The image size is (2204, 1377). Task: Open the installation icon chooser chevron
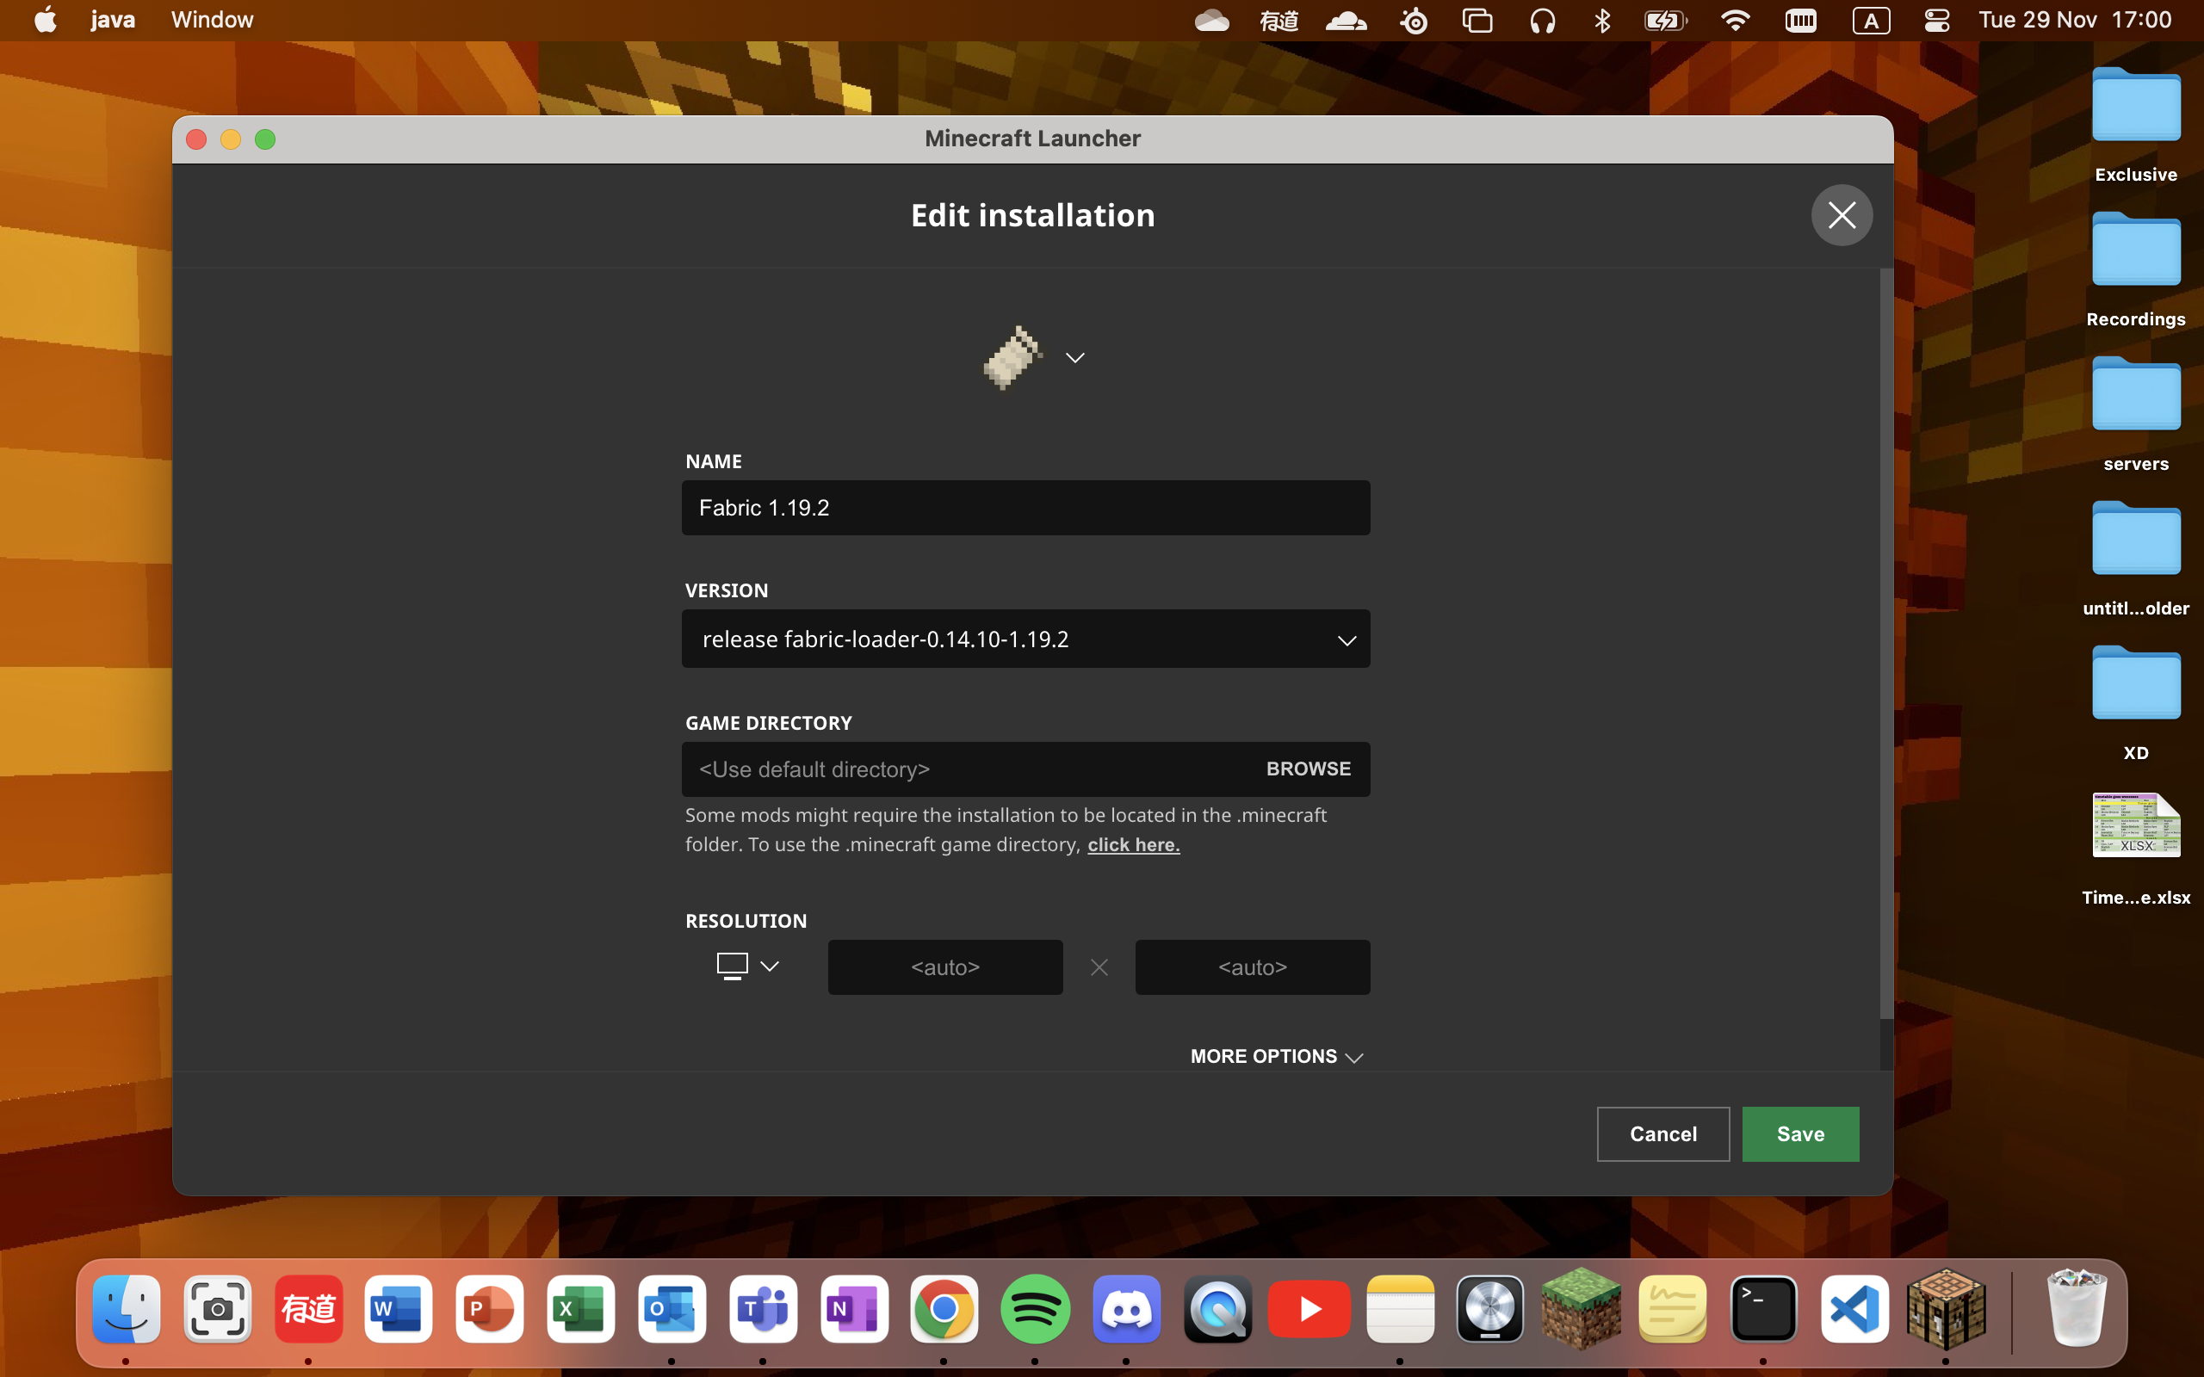pyautogui.click(x=1074, y=358)
